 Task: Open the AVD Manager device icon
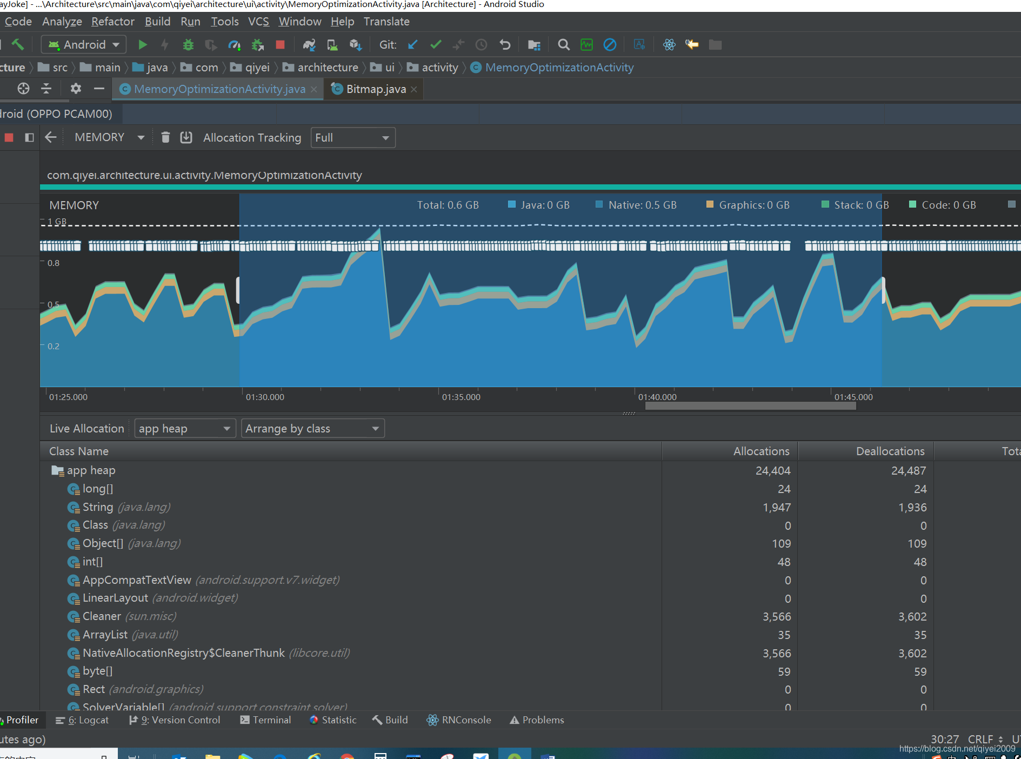click(332, 45)
